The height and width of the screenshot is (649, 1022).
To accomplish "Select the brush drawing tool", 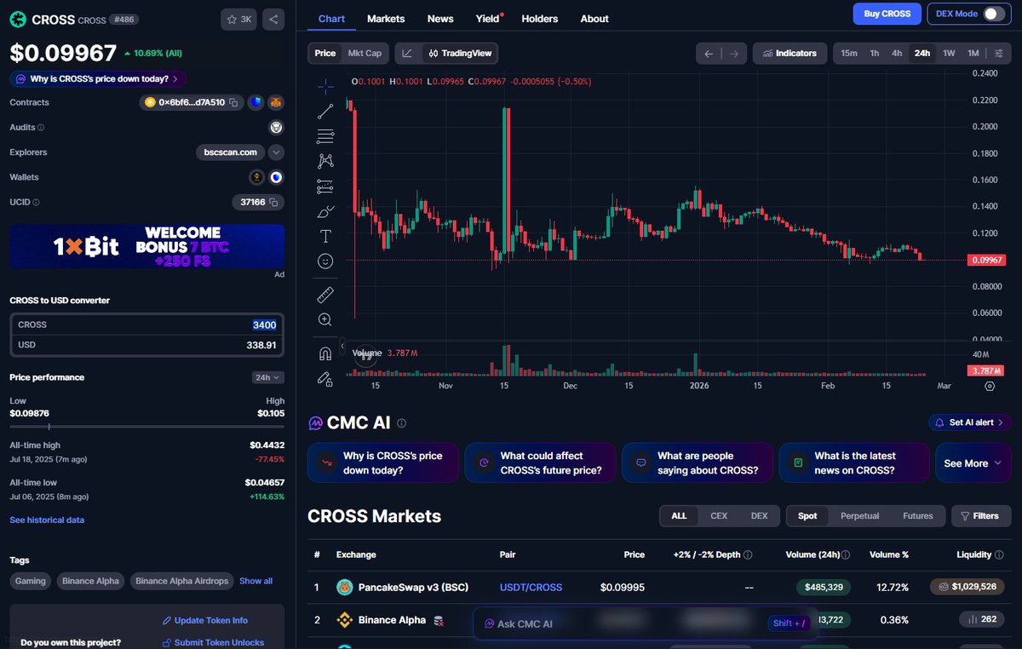I will point(325,210).
